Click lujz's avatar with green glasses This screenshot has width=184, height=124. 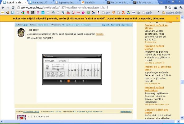tap(21, 33)
